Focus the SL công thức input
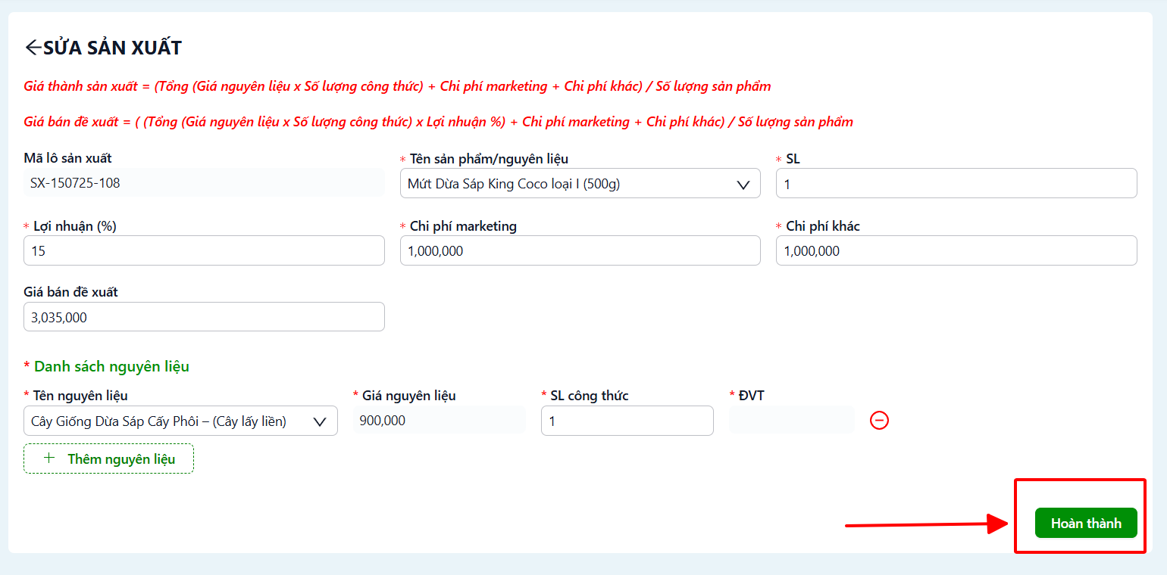This screenshot has height=575, width=1167. 627,421
